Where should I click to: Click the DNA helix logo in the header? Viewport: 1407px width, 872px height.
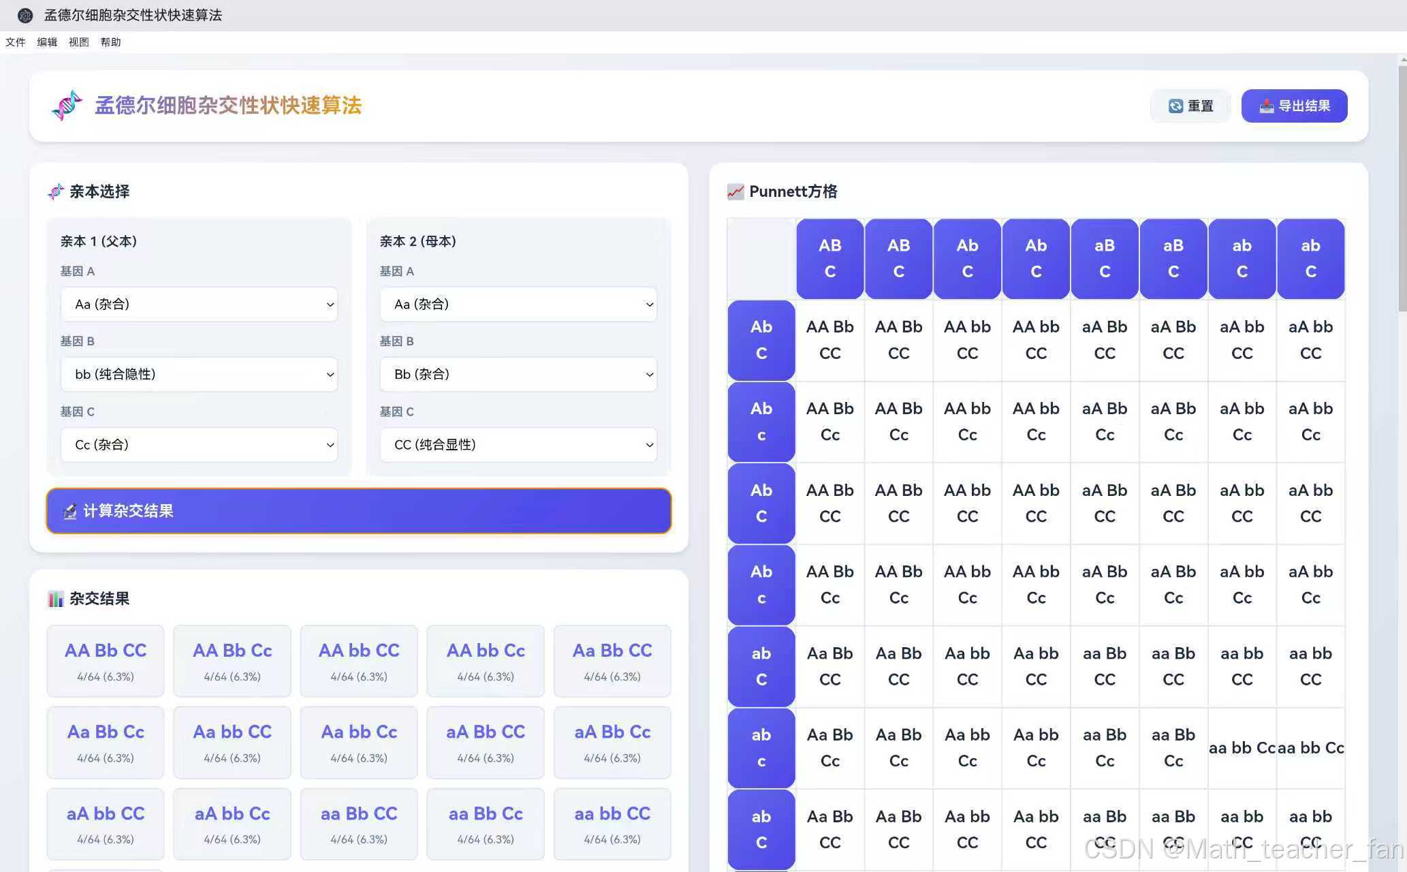pyautogui.click(x=67, y=106)
